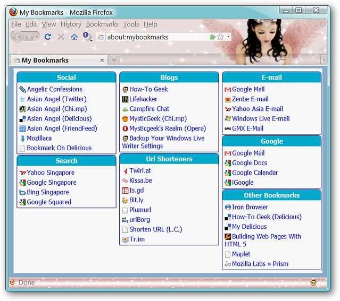Open the Tools menu
340x301 pixels.
pos(131,24)
